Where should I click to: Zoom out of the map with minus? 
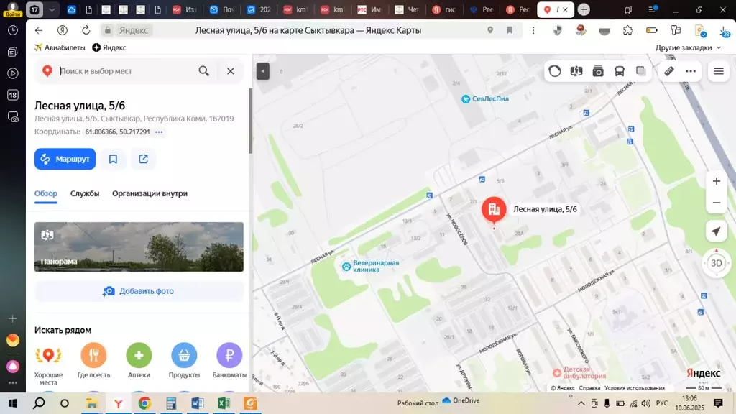pyautogui.click(x=717, y=203)
